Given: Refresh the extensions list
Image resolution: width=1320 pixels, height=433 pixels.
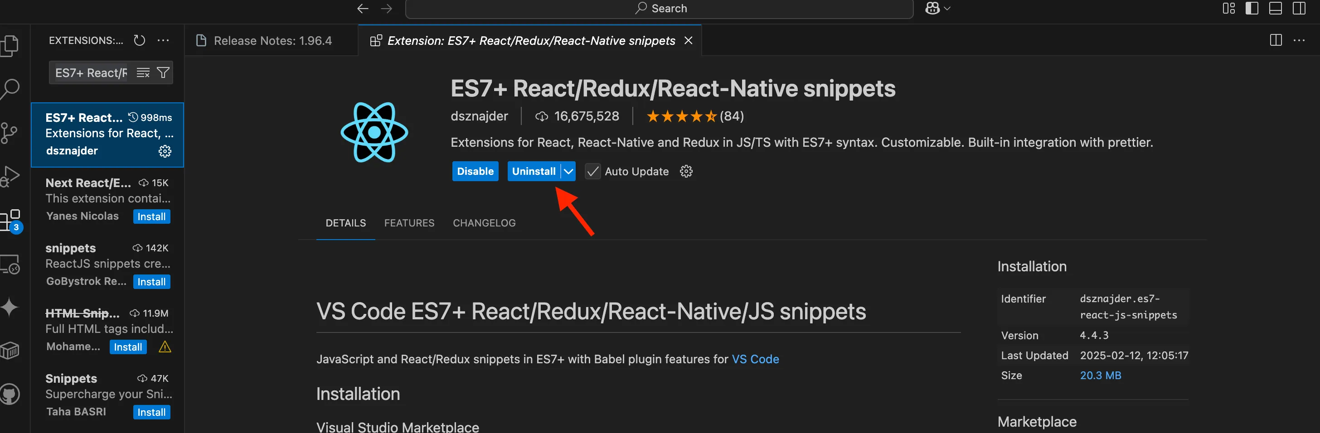Looking at the screenshot, I should pos(139,40).
